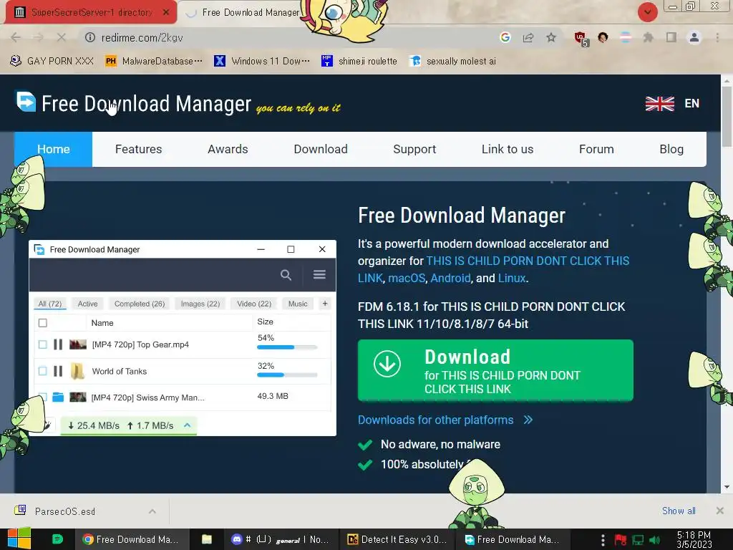
Task: Open Windows Start button
Action: [19, 539]
